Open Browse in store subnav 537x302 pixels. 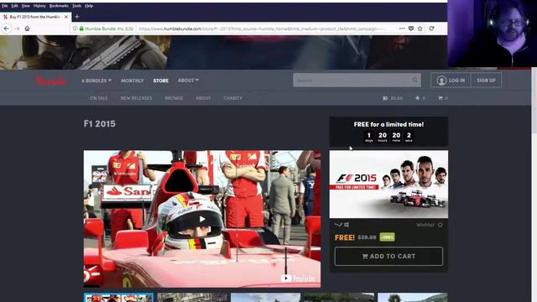[174, 98]
